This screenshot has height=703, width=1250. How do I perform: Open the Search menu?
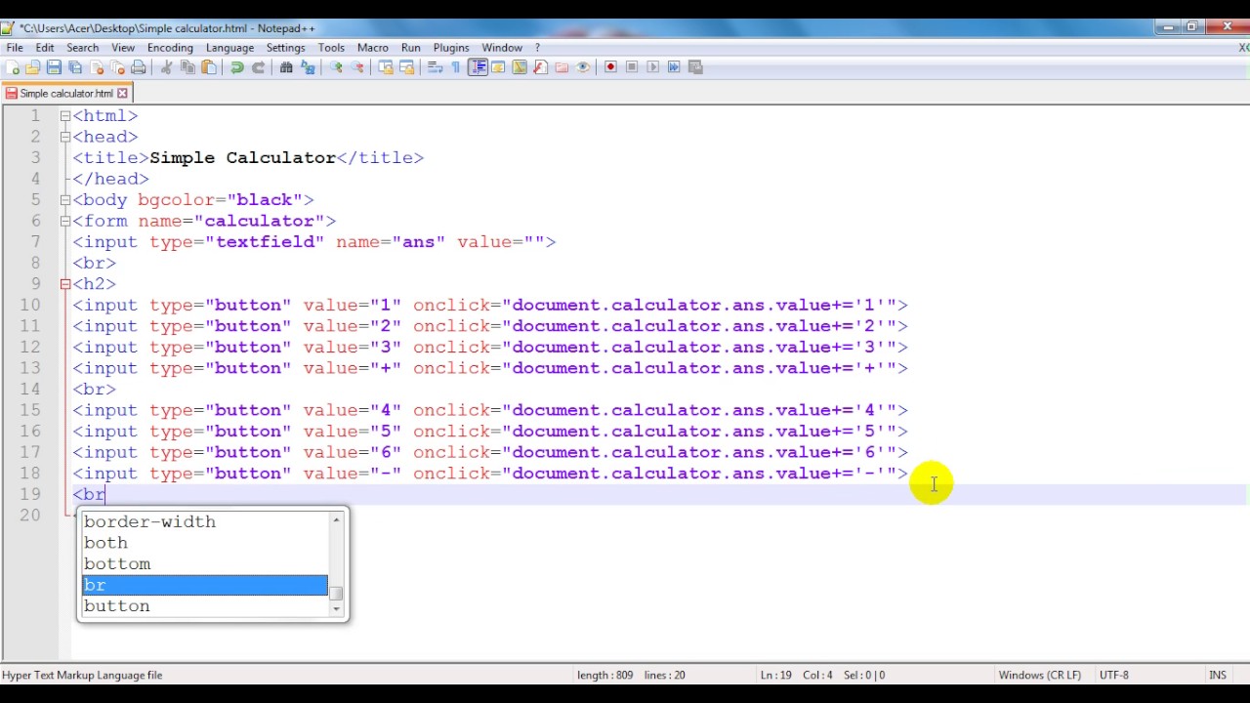point(83,48)
